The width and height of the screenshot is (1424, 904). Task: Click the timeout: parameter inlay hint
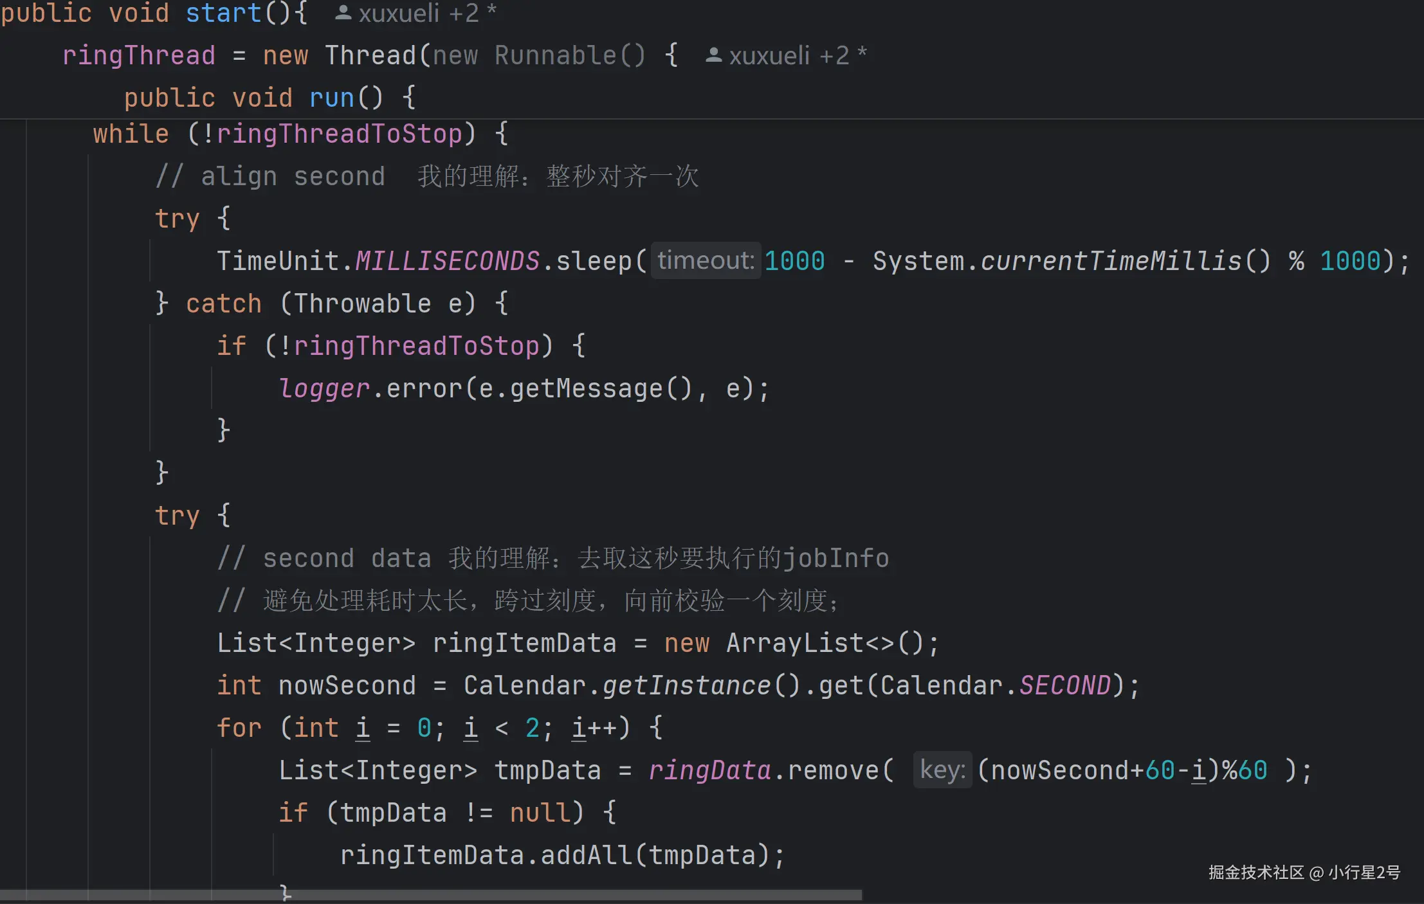pos(706,260)
